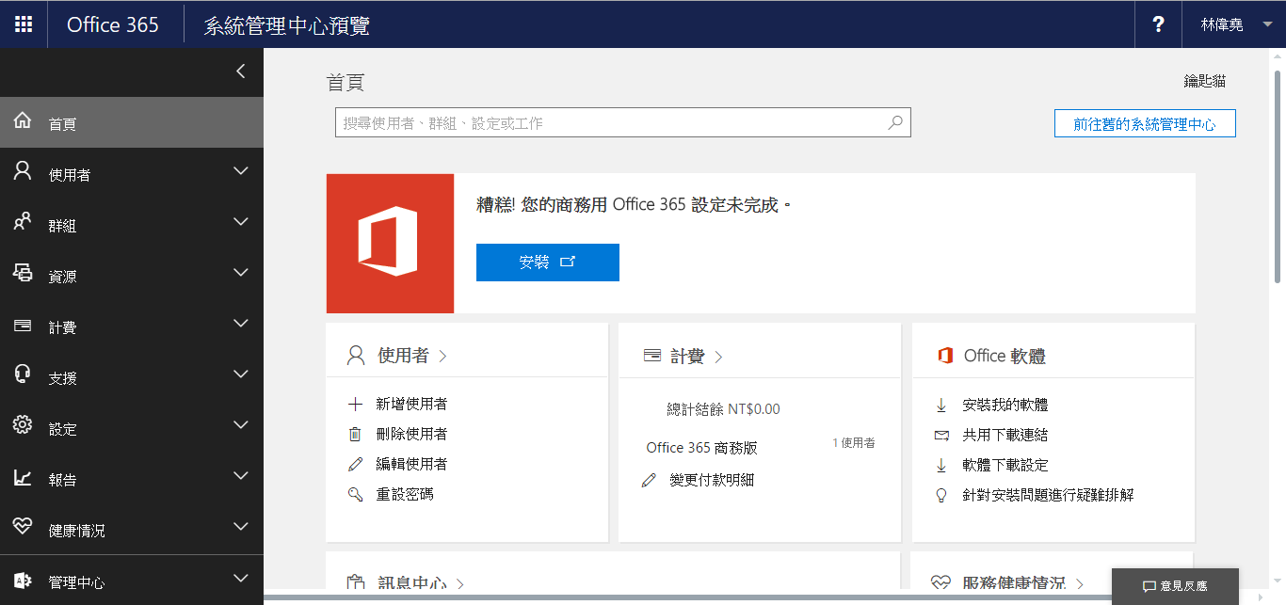Open the 林偉堯 account menu arrow
This screenshot has width=1286, height=605.
coord(1267,25)
